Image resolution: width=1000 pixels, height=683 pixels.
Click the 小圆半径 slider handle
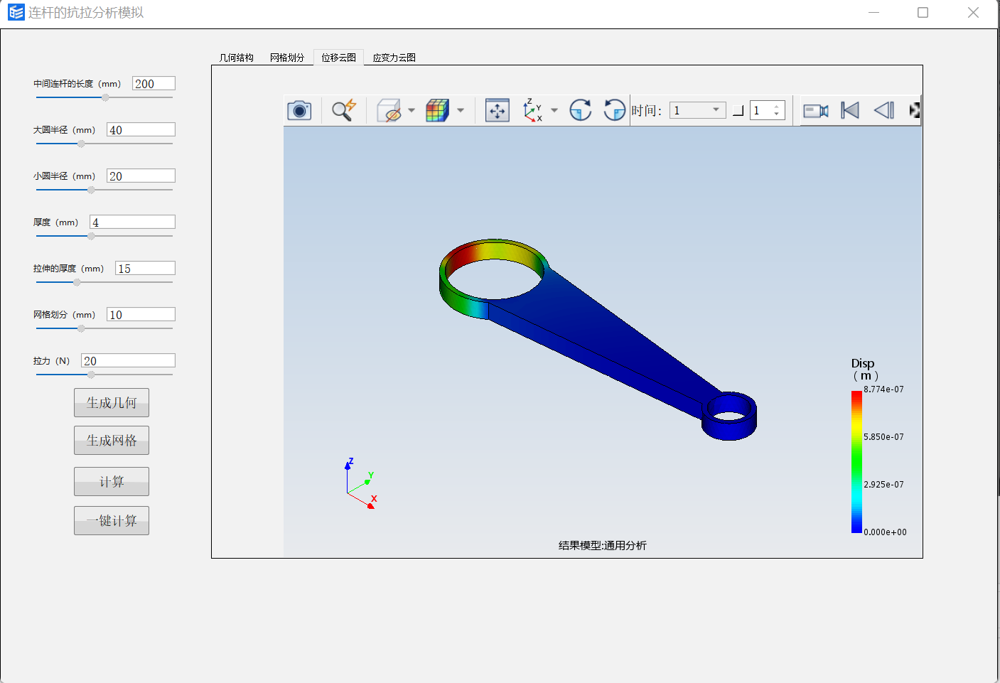click(91, 190)
